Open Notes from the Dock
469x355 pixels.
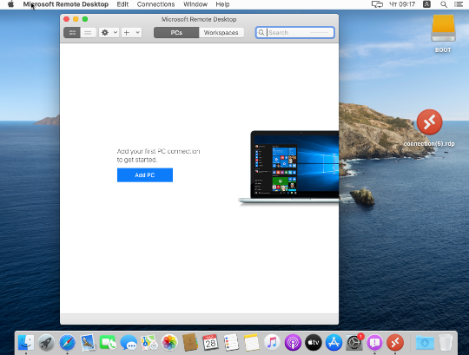[x=252, y=343]
